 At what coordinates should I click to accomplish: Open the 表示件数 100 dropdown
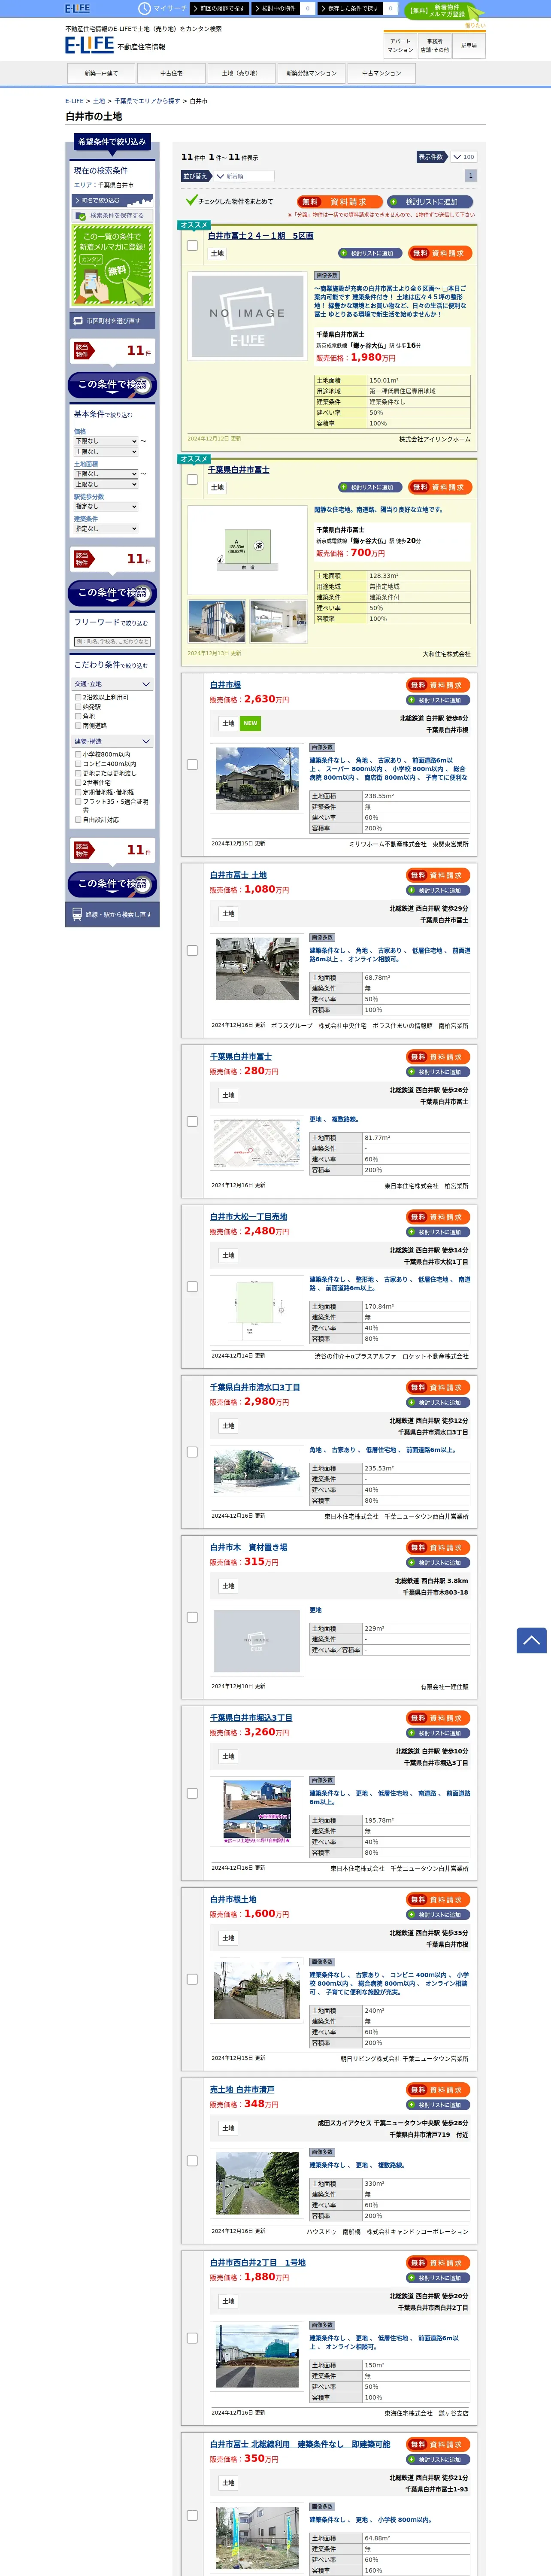point(463,157)
